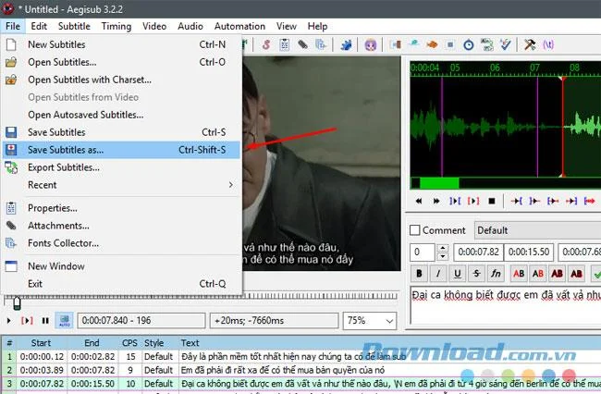Open the Shift Times clock icon
This screenshot has height=394, width=601.
[x=469, y=44]
